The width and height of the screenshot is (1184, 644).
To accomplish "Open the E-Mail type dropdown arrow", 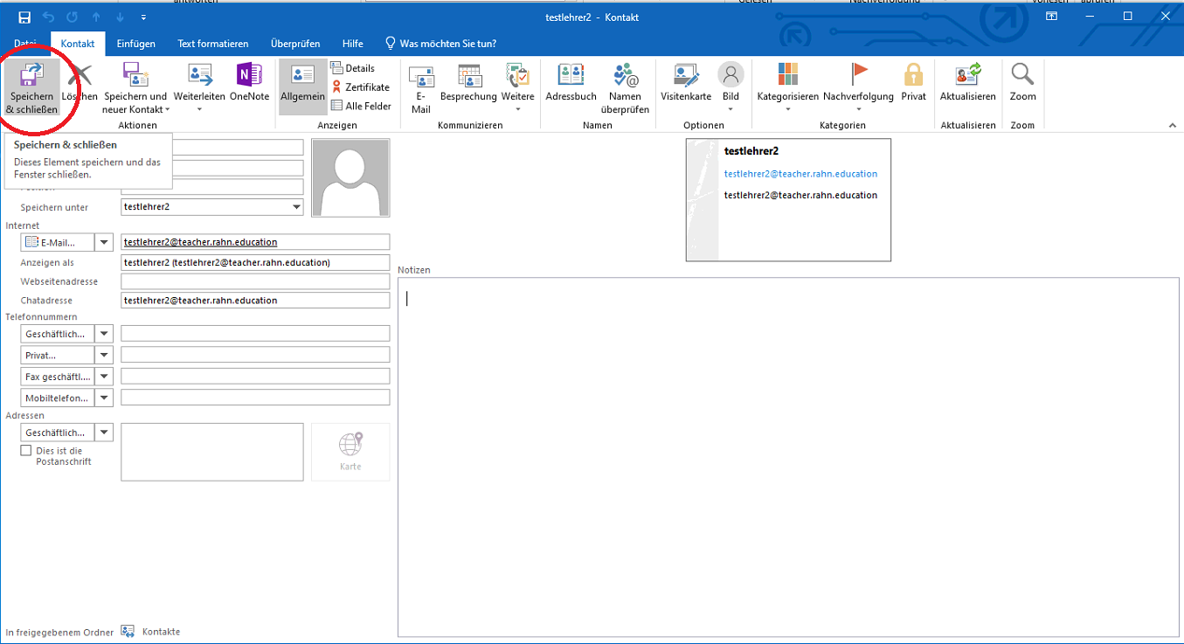I will click(104, 242).
